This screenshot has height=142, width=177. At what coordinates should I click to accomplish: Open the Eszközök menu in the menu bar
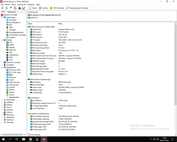coord(31,4)
